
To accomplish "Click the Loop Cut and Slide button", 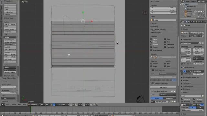I will click(10, 50).
